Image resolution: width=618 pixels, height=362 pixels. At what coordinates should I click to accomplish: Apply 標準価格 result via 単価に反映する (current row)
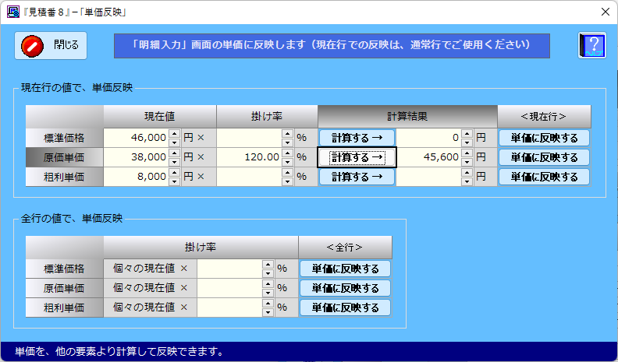click(544, 138)
